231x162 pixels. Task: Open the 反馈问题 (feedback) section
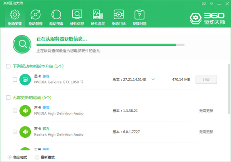[x=139, y=18]
